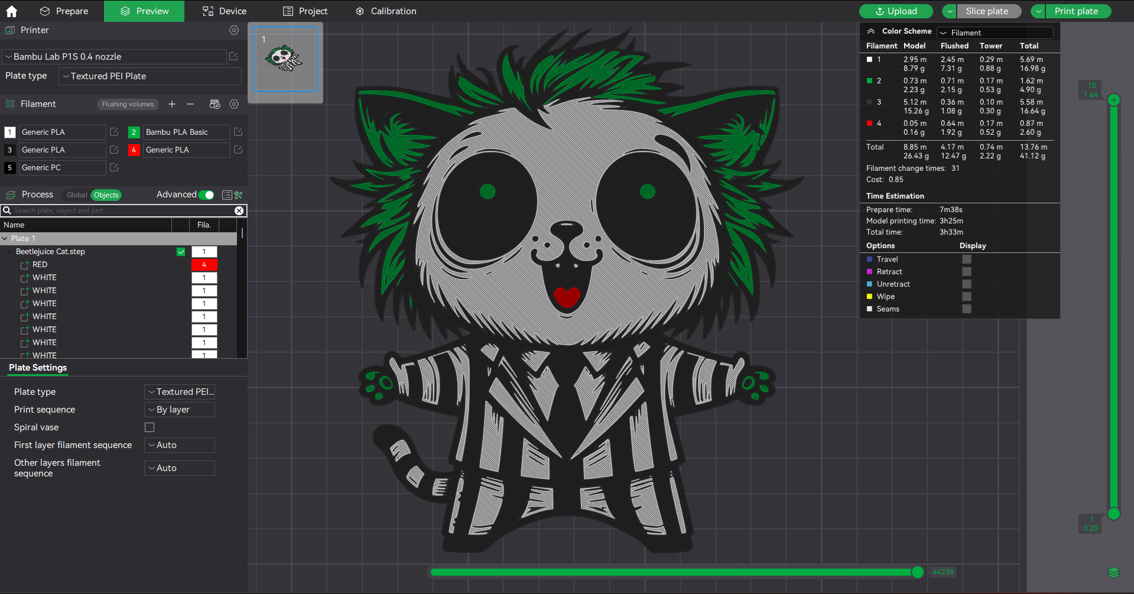1134x594 pixels.
Task: Select the Preview tab
Action: pyautogui.click(x=144, y=11)
